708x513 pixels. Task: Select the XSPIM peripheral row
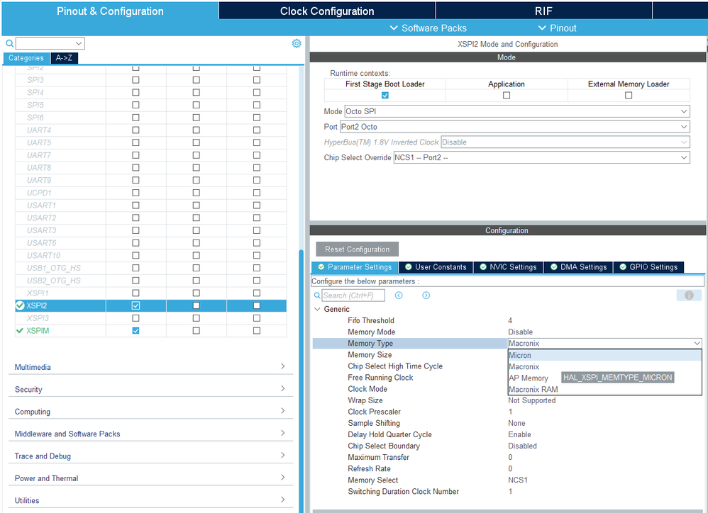pyautogui.click(x=151, y=330)
